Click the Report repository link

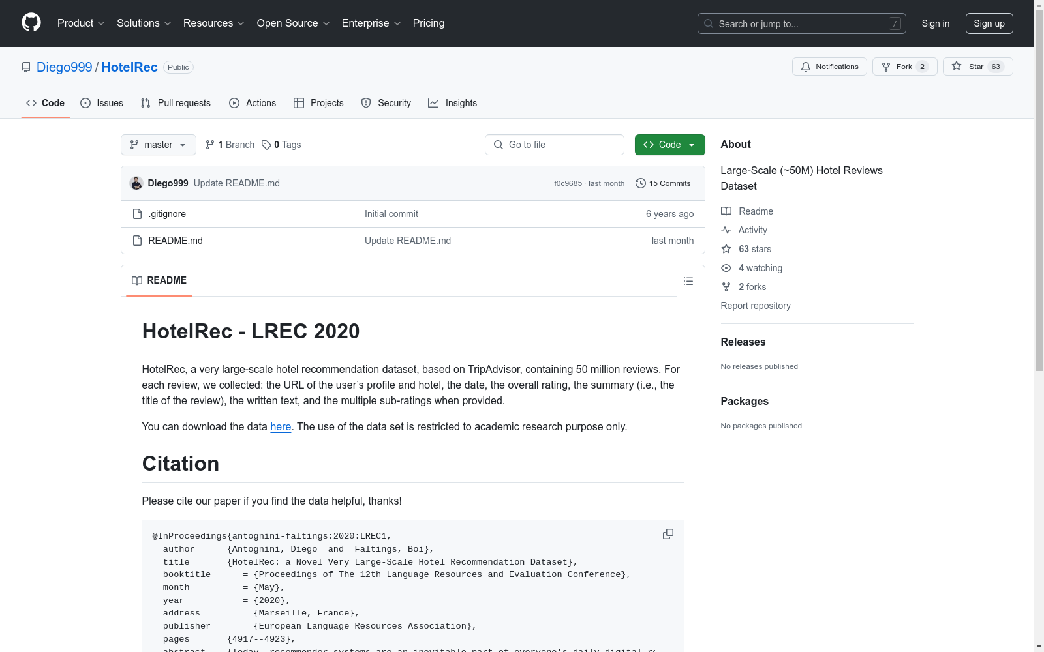coord(756,306)
